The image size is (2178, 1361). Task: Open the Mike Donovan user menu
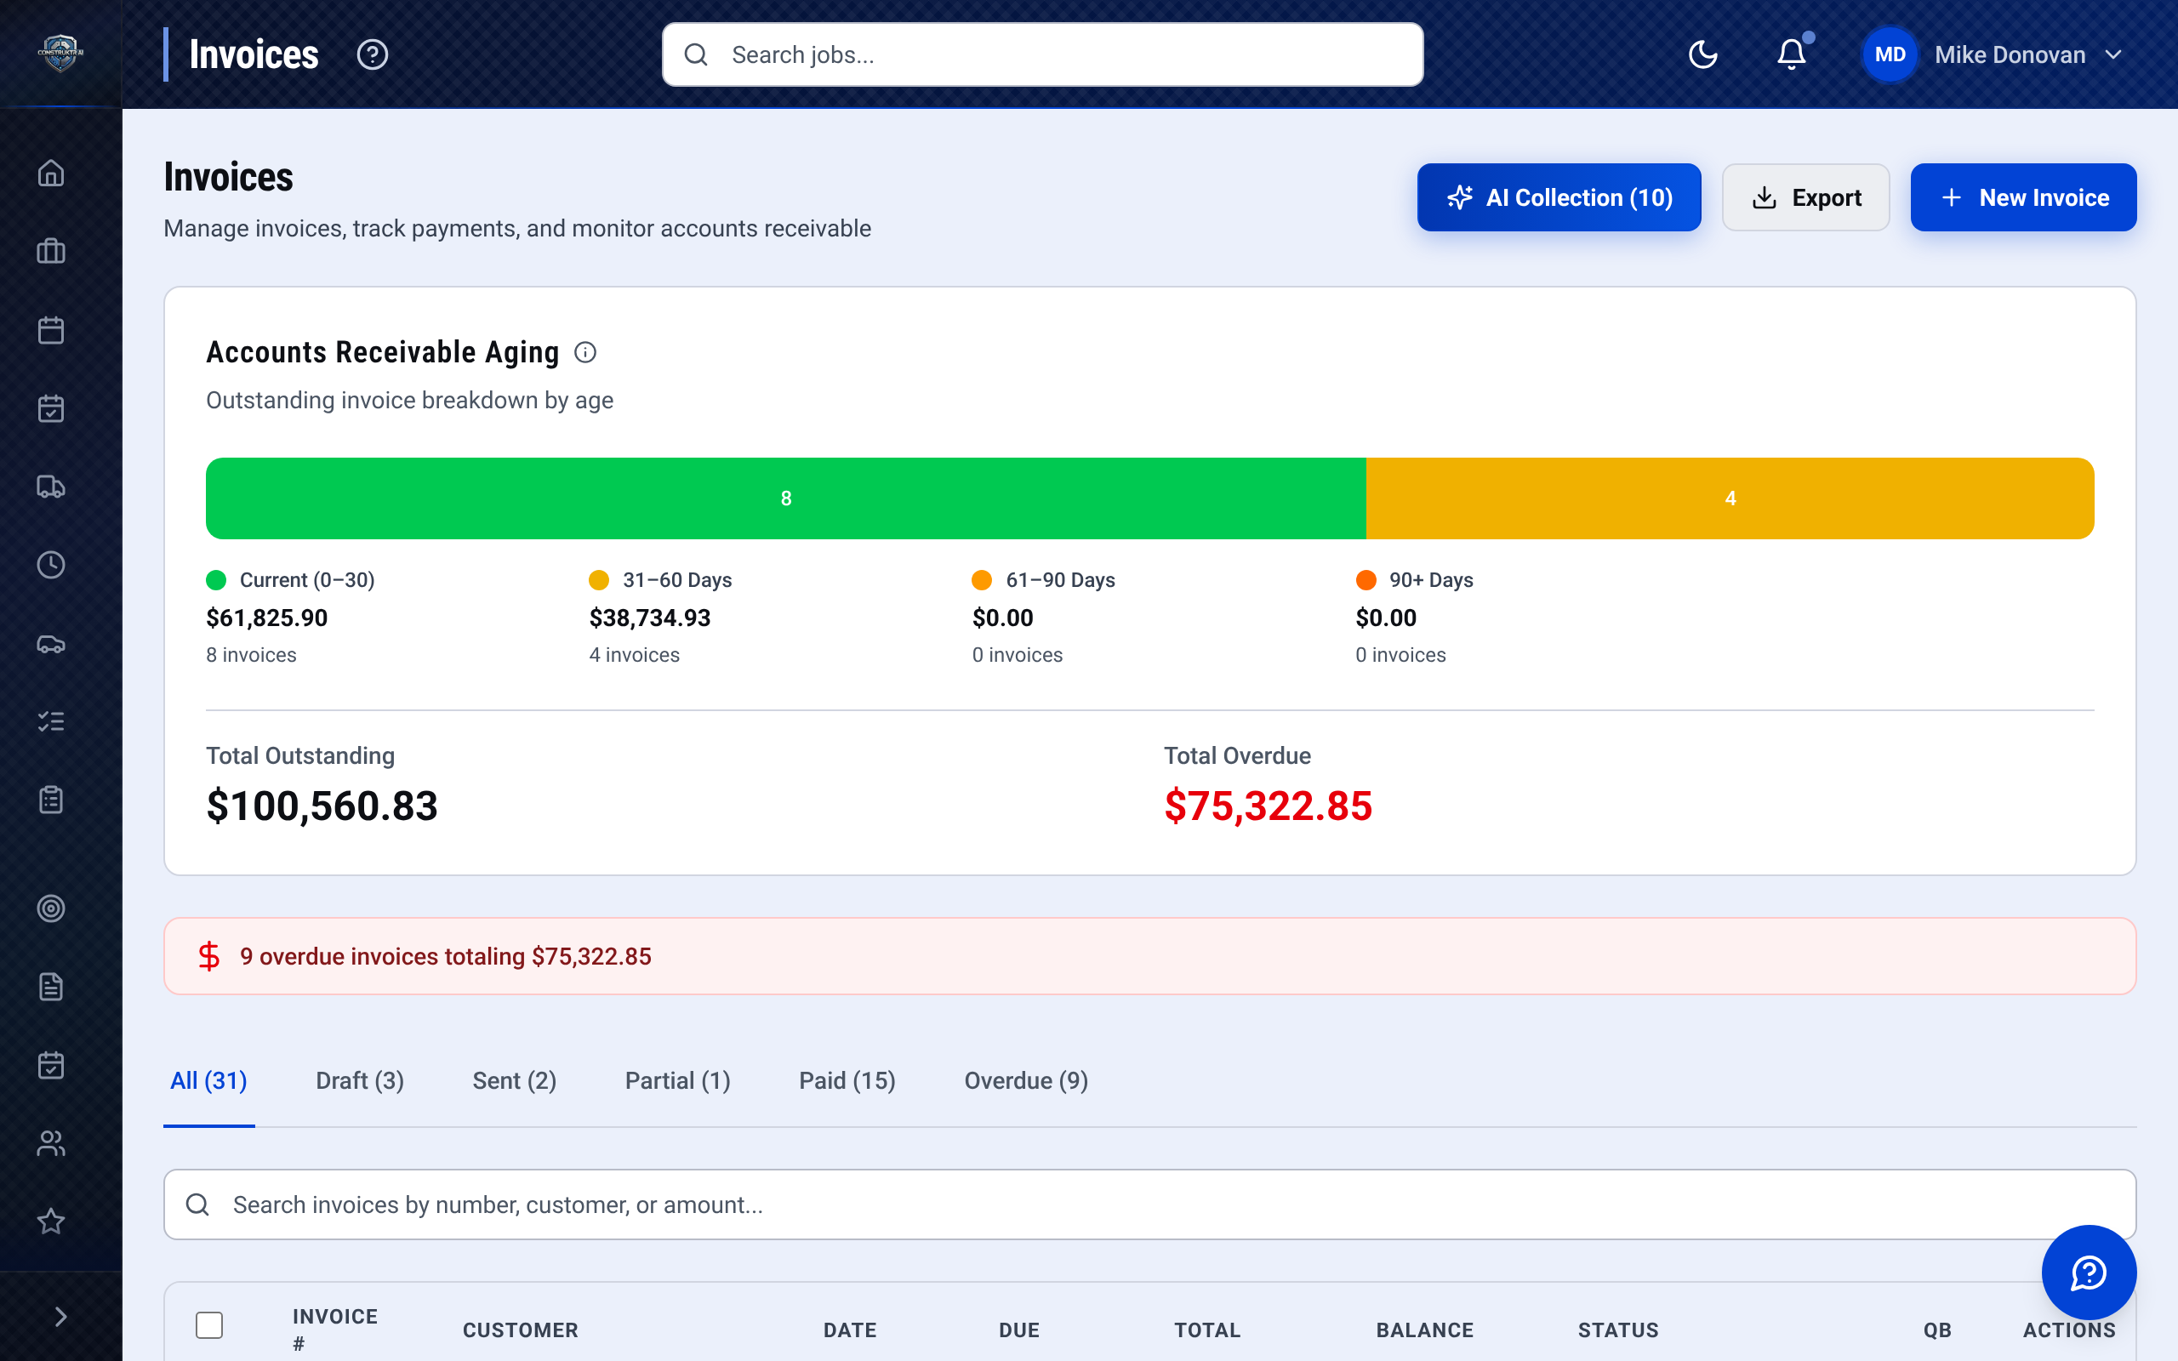[x=1994, y=55]
